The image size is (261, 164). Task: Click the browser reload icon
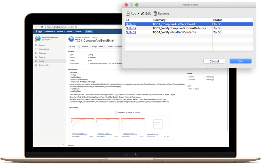(42, 27)
